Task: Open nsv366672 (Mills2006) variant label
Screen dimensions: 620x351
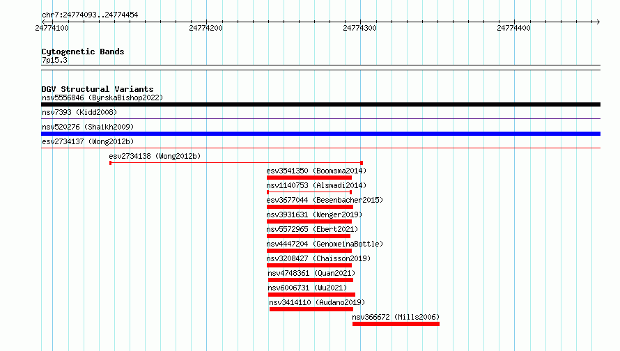Action: click(x=396, y=317)
